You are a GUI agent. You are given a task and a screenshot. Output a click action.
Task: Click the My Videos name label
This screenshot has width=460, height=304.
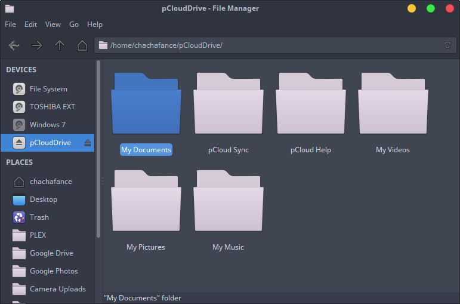click(393, 150)
